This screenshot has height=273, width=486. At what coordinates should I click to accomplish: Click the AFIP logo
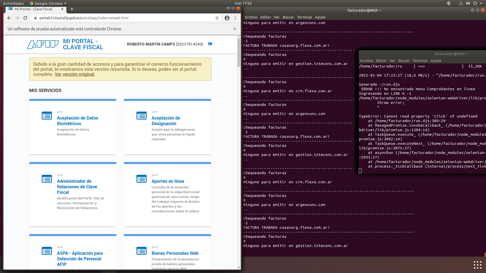coord(43,44)
